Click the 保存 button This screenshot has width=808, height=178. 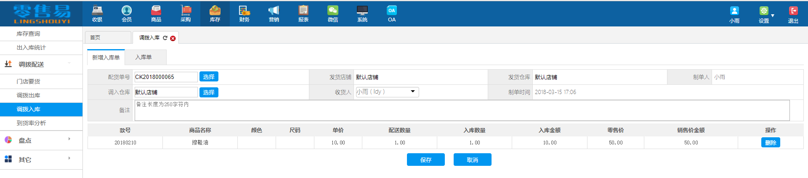tap(426, 160)
